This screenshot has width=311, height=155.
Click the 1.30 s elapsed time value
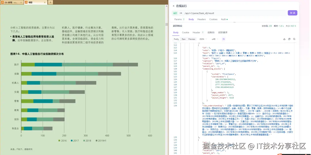[281, 26]
